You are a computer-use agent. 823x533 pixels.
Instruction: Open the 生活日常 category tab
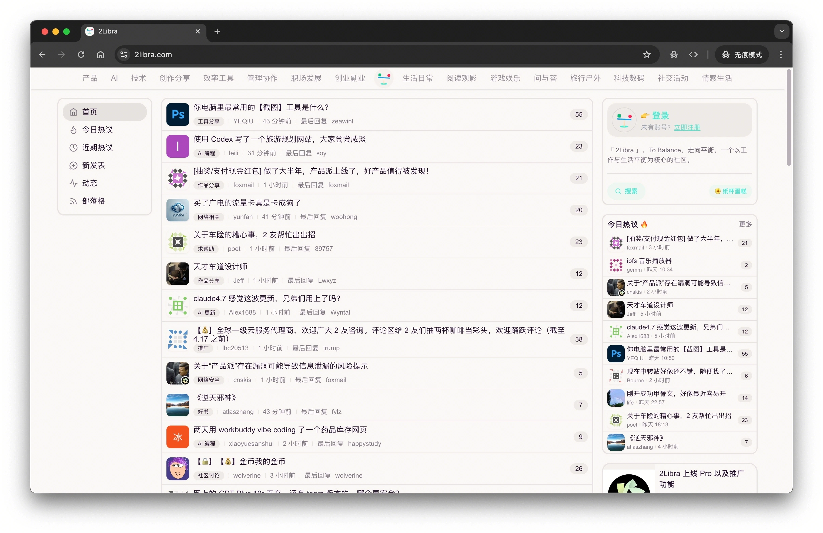(x=417, y=78)
